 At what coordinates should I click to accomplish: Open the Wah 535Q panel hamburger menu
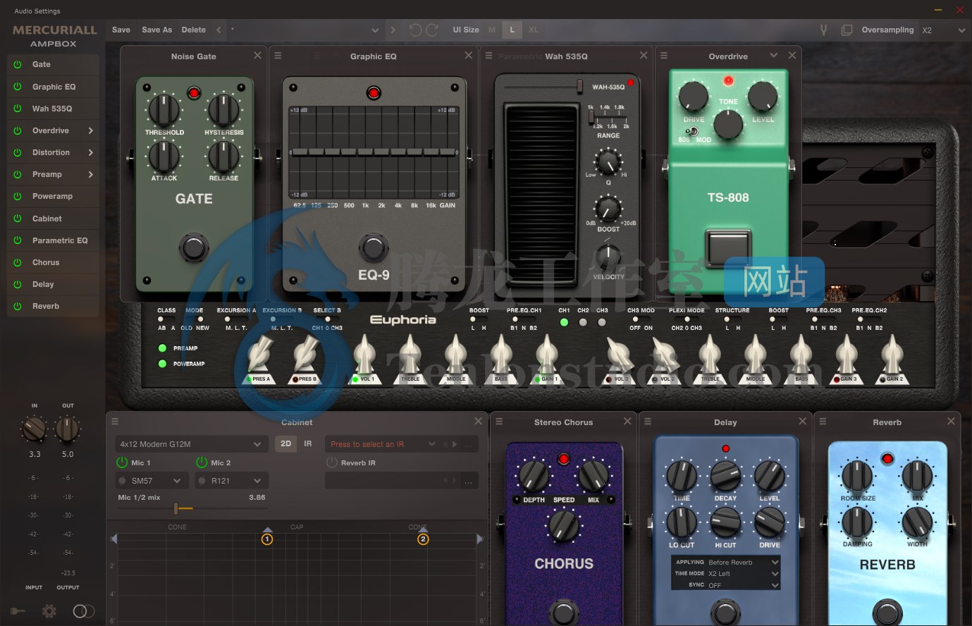488,56
